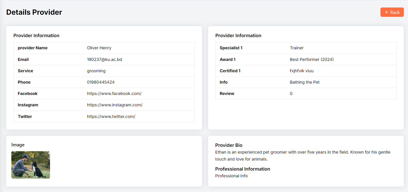Click the back arrow icon
This screenshot has height=192, width=408.
387,12
